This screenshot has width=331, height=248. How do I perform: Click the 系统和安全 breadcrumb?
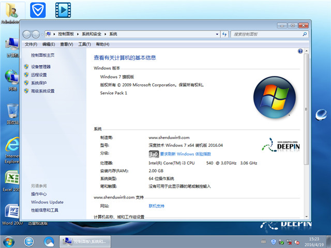[x=92, y=34]
